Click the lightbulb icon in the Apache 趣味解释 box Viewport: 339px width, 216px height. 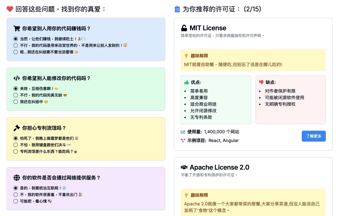click(x=186, y=195)
